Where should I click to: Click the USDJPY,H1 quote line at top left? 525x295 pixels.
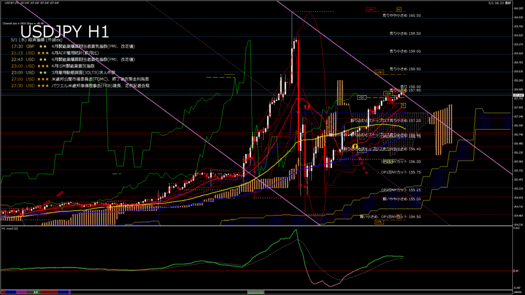tap(32, 3)
